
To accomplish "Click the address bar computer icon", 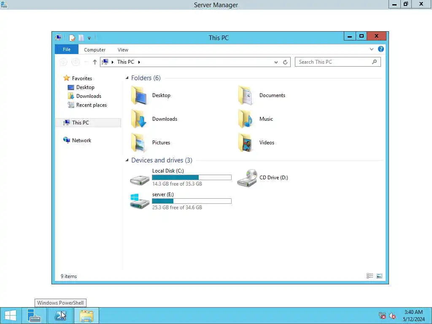I will pos(105,62).
